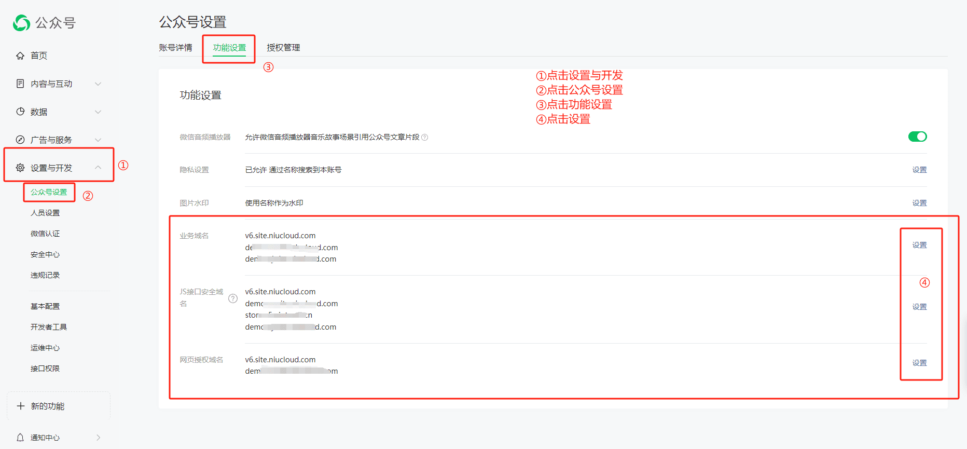Screen dimensions: 967x449
Task: Switch to the 账号详情 tab
Action: coord(175,48)
